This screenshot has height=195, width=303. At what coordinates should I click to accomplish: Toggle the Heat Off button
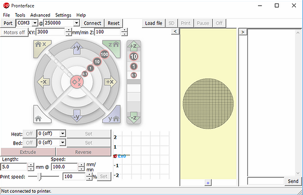tap(29, 134)
